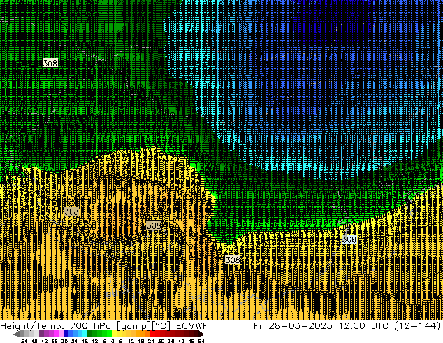This screenshot has width=443, height=343.
Task: Click the '(12+144)' forecast hour text
Action: click(x=417, y=326)
